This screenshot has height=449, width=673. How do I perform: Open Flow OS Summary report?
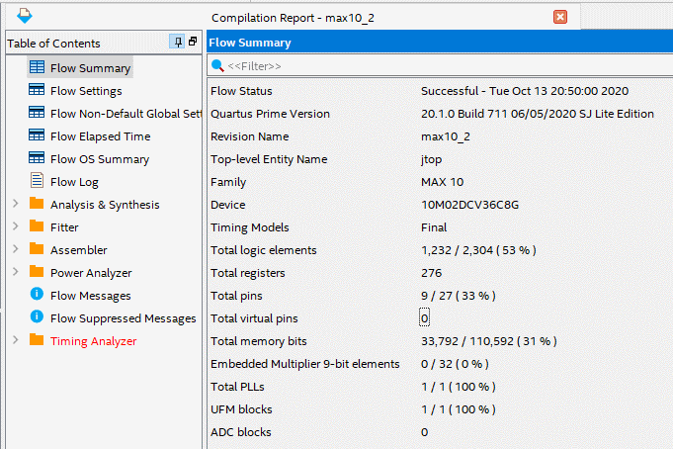[100, 159]
